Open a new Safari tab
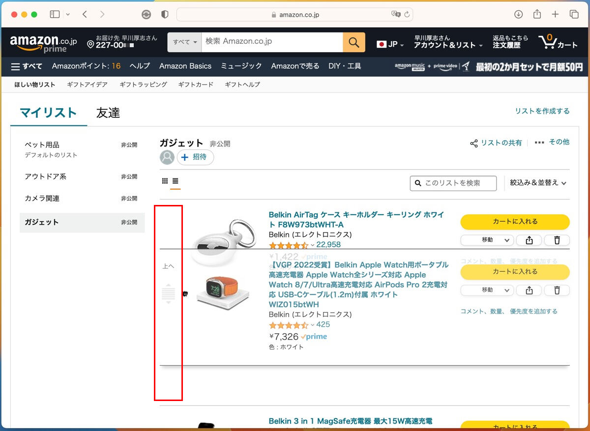The height and width of the screenshot is (431, 590). pos(555,14)
